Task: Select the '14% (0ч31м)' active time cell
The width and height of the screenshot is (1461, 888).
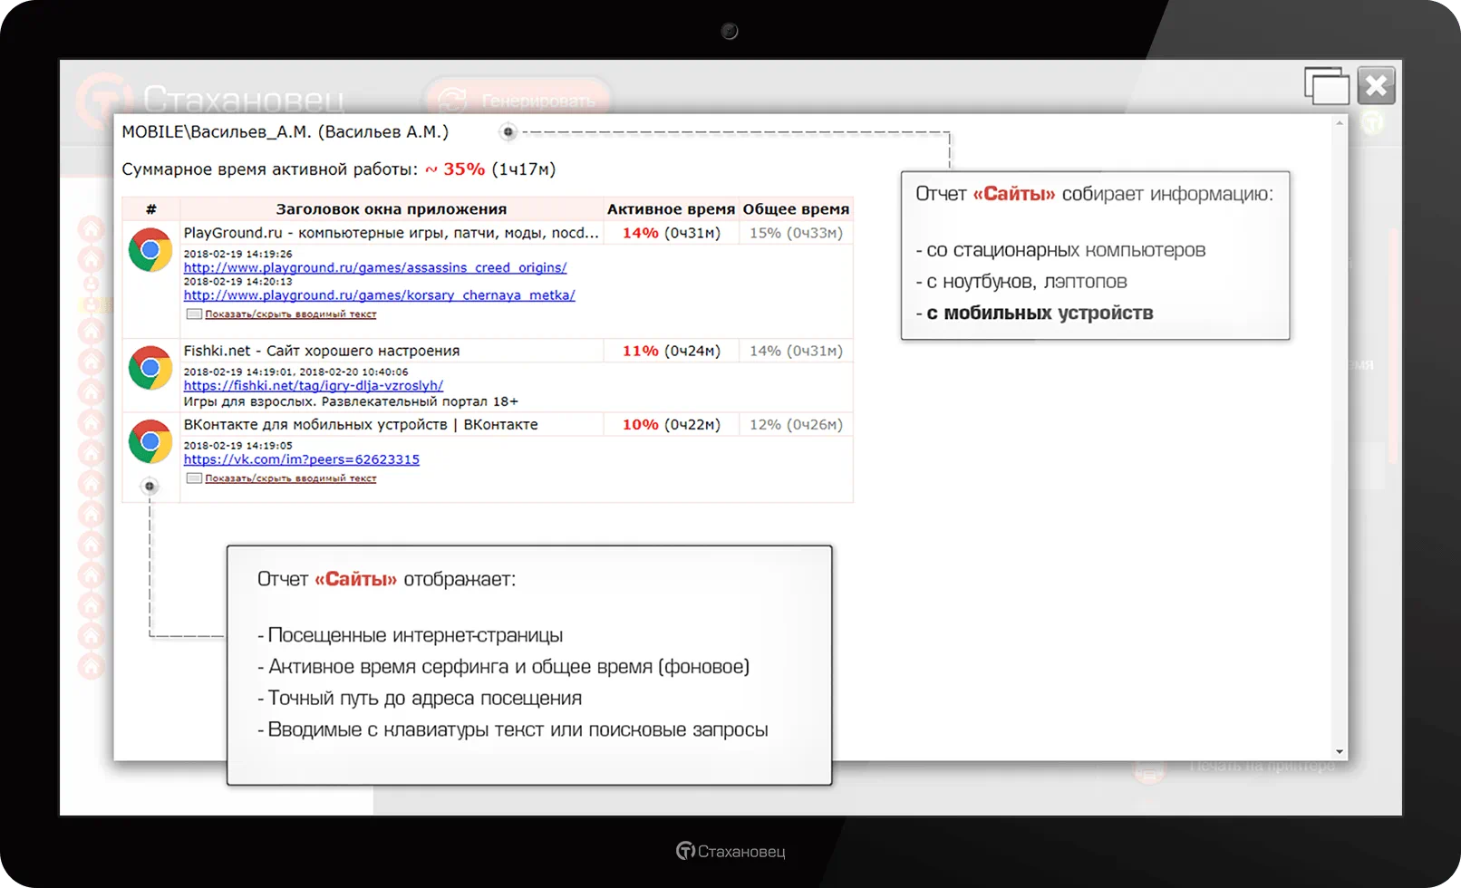Action: [672, 233]
